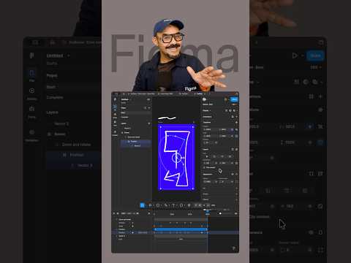Image resolution: width=351 pixels, height=263 pixels.
Task: Click the blue playhead marker on the timeline
Action: [208, 213]
